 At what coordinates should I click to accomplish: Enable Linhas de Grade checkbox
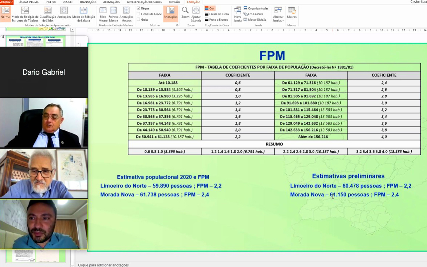tap(138, 14)
